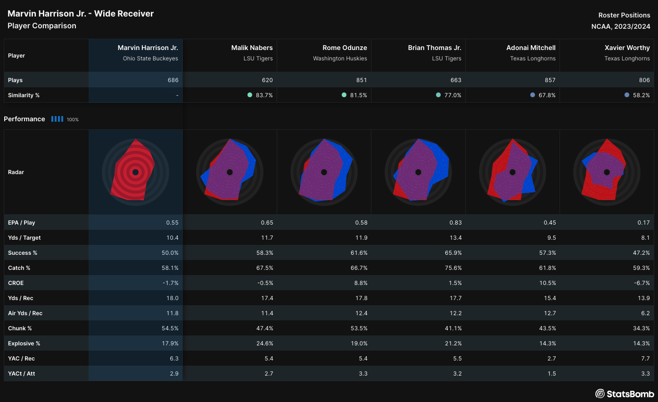The width and height of the screenshot is (658, 402).
Task: Click the Performance bar-scale icon
Action: (57, 119)
